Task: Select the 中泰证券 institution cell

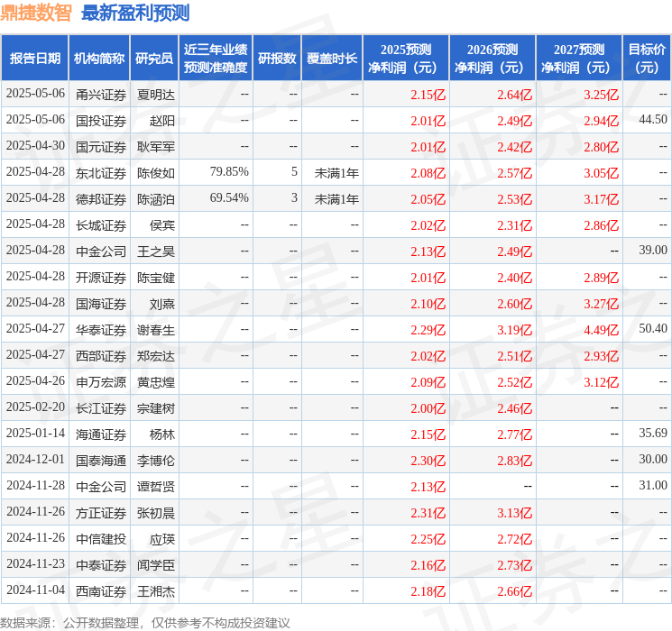Action: pyautogui.click(x=101, y=565)
